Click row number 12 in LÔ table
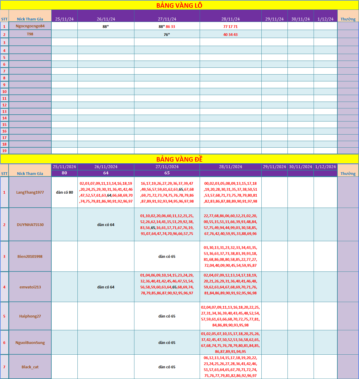The image size is (359, 379). [x=4, y=105]
